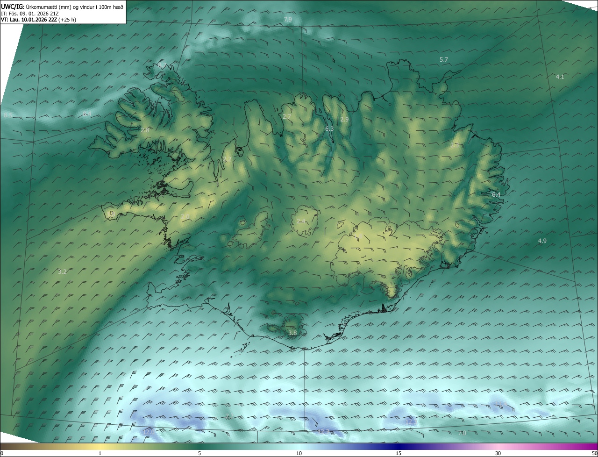Viewport: 598px width, 457px height.
Task: Click the 12.0 value label on the map
Action: (x=149, y=432)
